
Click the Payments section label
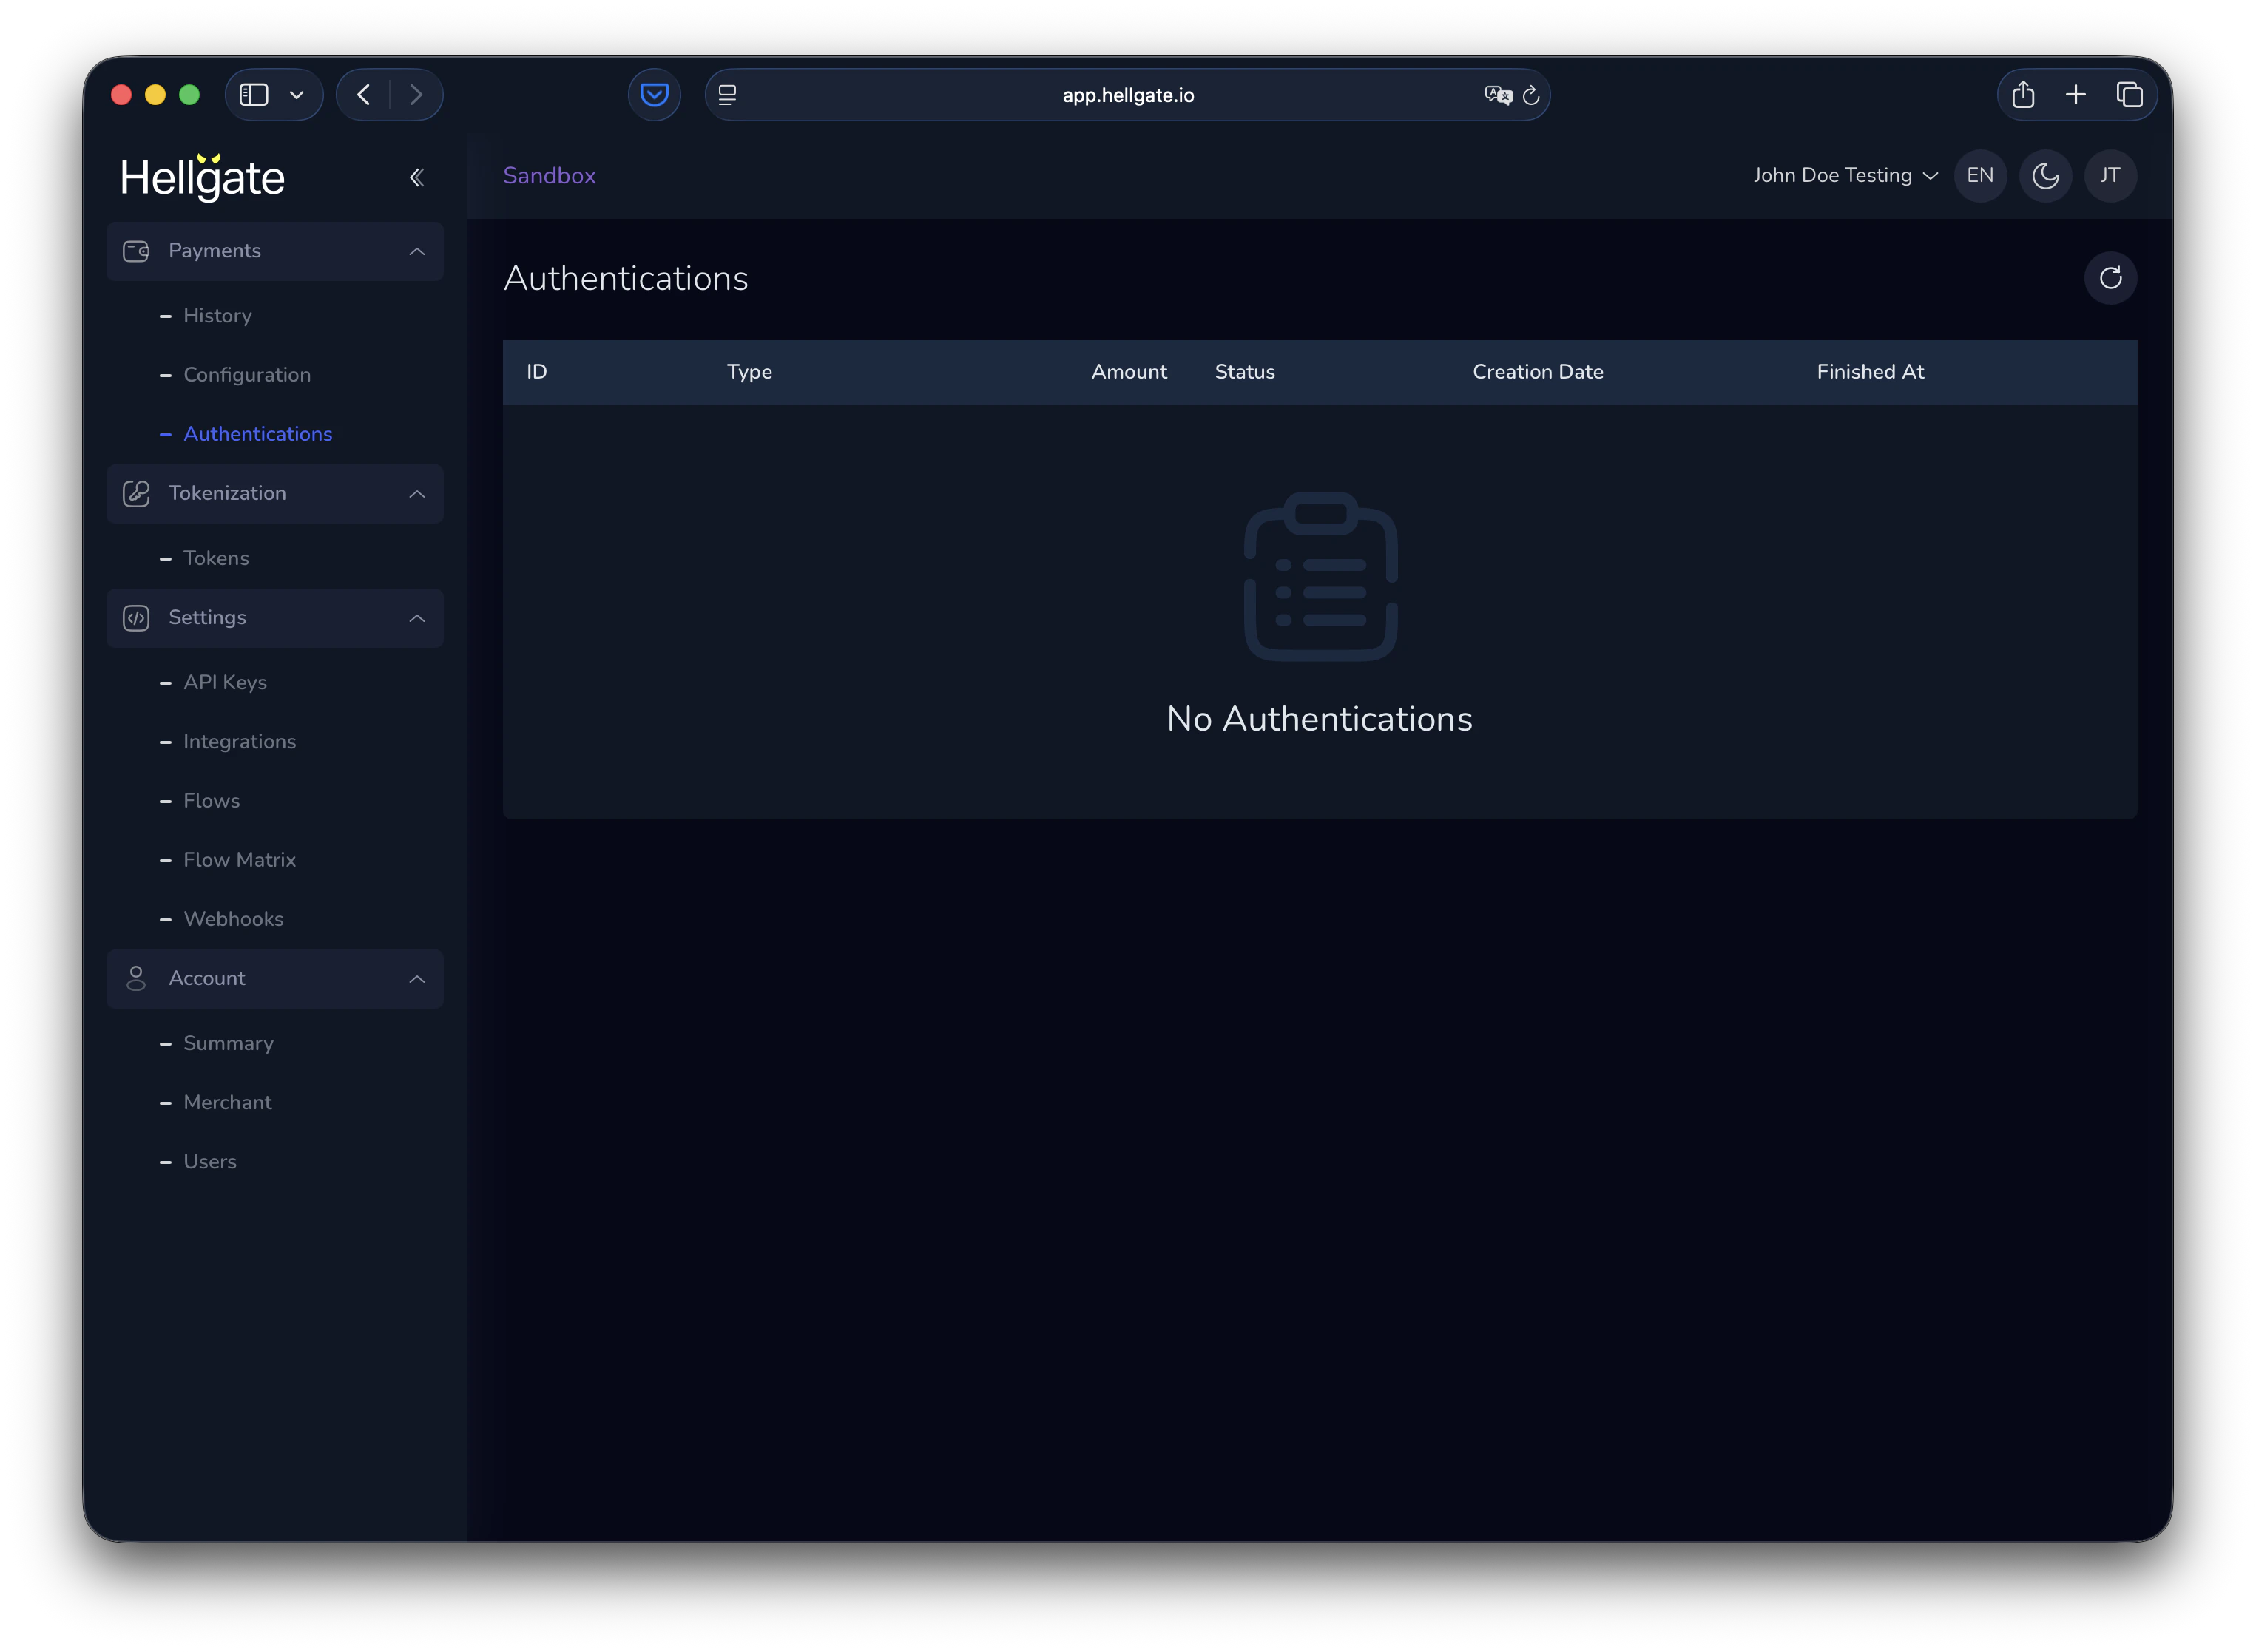coord(215,251)
